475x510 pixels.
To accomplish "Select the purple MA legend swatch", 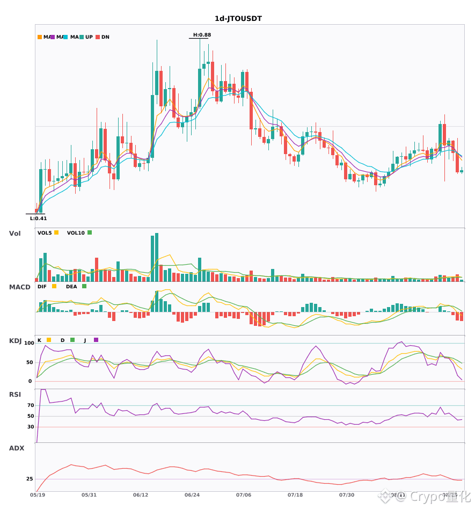I will pyautogui.click(x=53, y=37).
